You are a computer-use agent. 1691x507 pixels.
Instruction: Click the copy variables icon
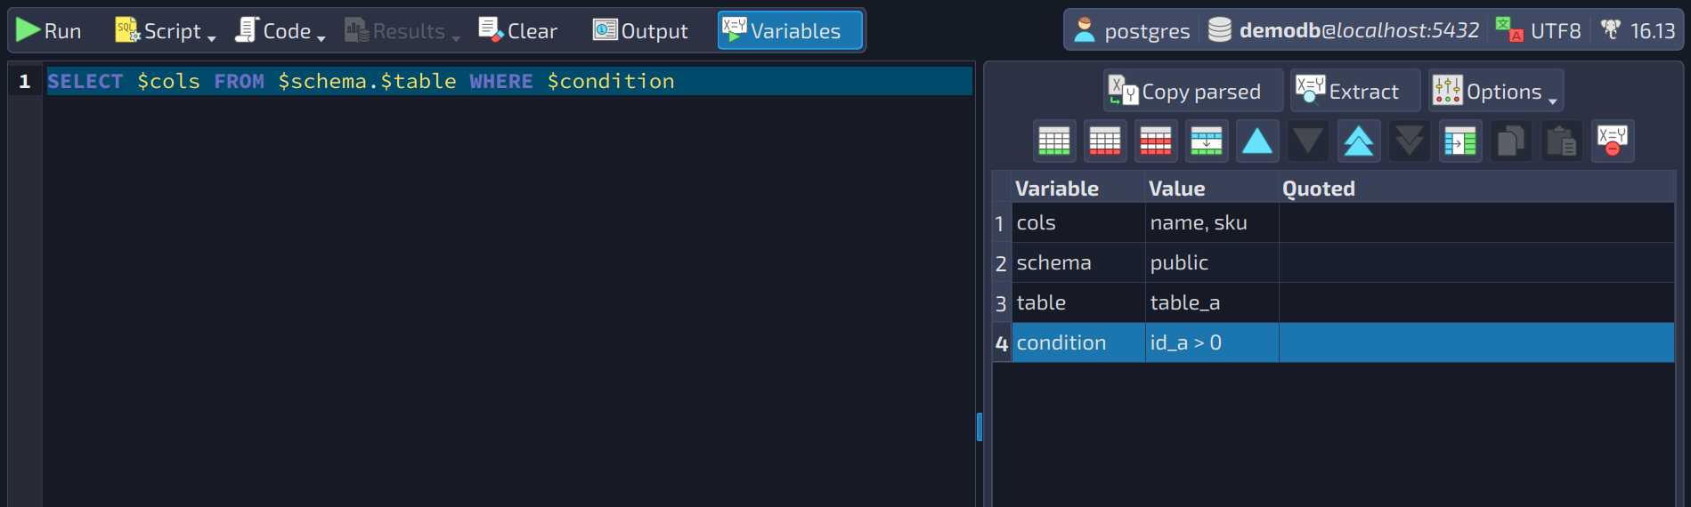[x=1511, y=141]
